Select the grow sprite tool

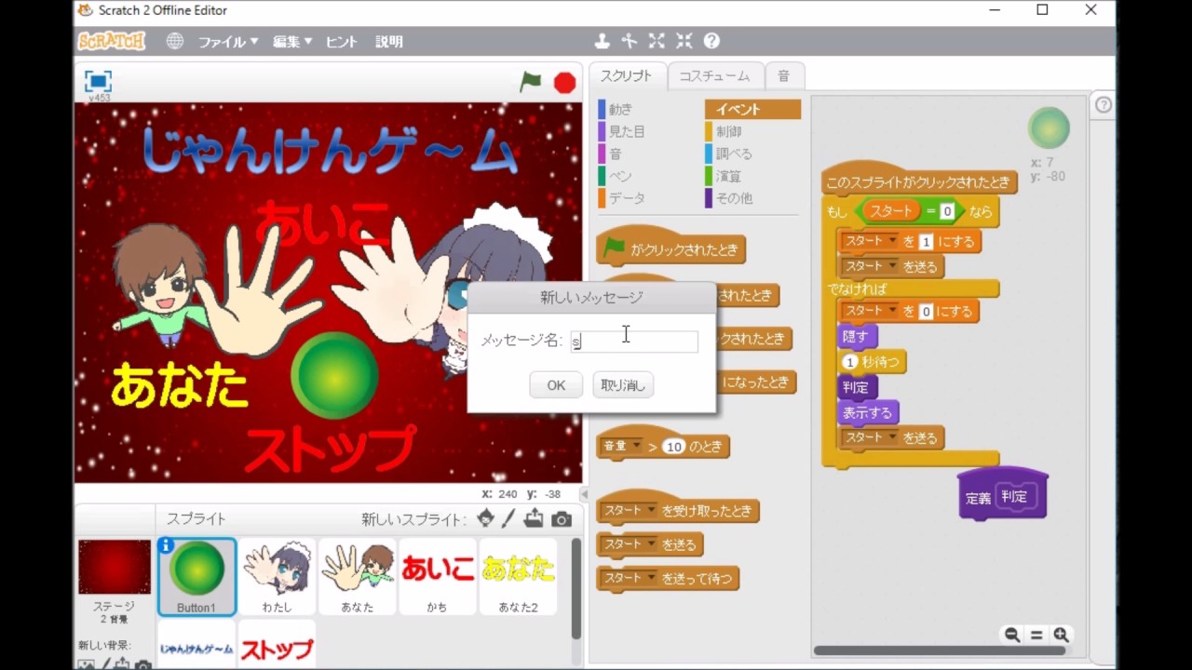(x=657, y=41)
